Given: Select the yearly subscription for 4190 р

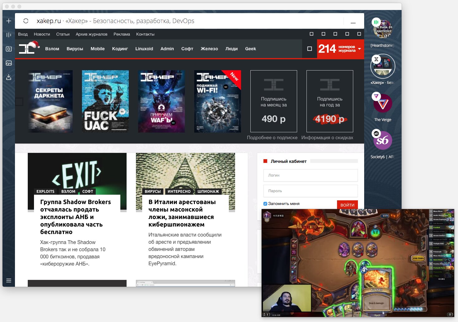Looking at the screenshot, I should (330, 101).
